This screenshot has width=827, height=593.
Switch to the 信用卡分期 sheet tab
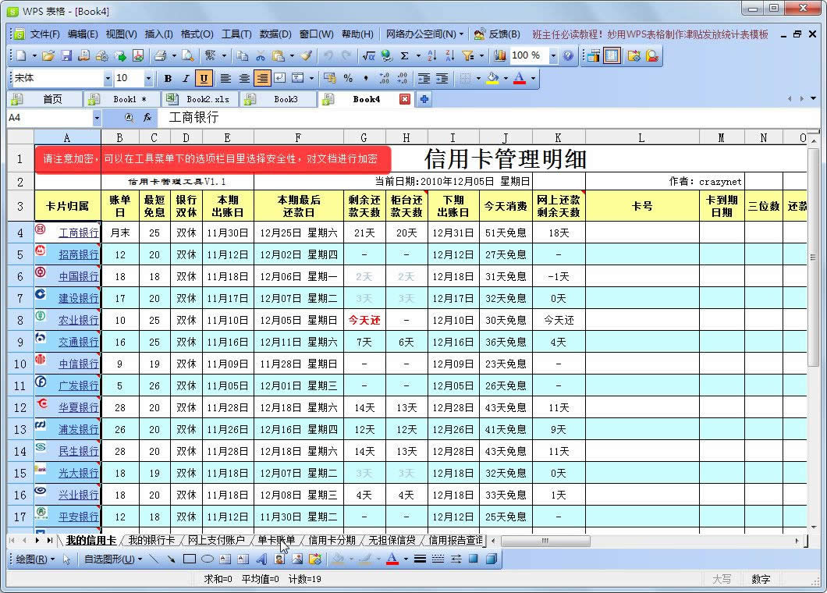[332, 540]
